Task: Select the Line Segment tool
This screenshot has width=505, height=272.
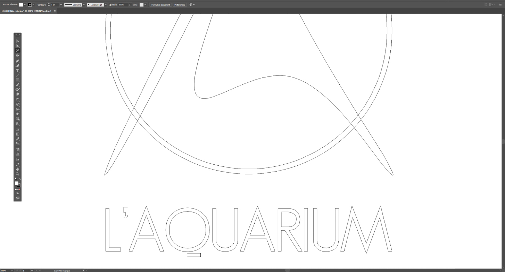Action: [x=17, y=75]
